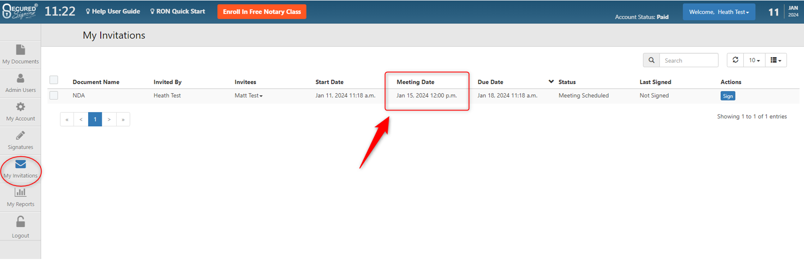
Task: Open the 10 rows-per-page dropdown
Action: coord(754,60)
